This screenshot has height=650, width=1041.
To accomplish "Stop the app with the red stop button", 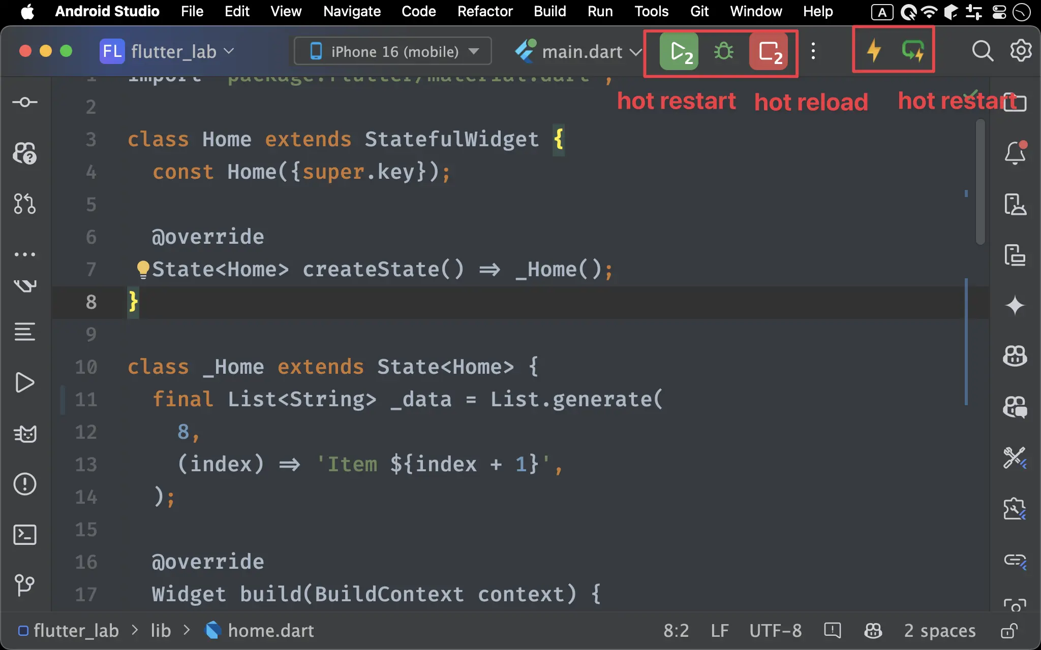I will pyautogui.click(x=769, y=51).
